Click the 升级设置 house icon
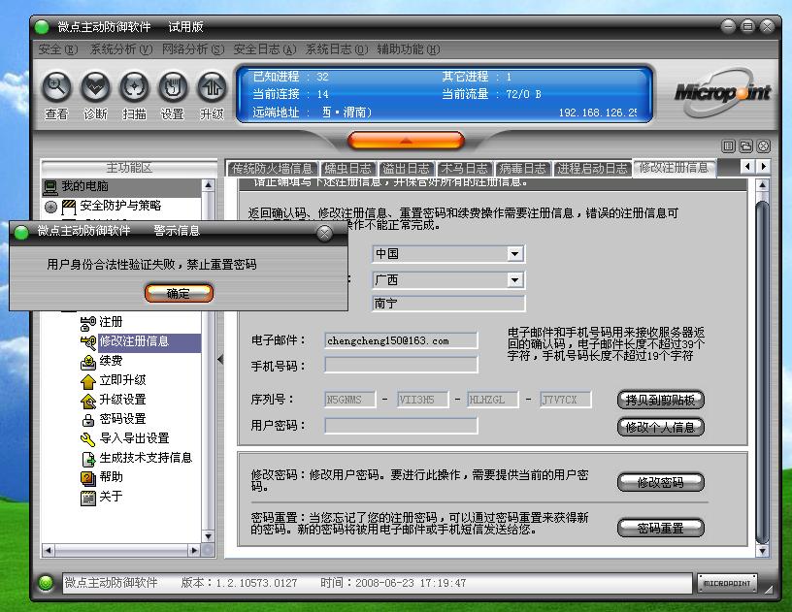This screenshot has height=612, width=792. [88, 401]
